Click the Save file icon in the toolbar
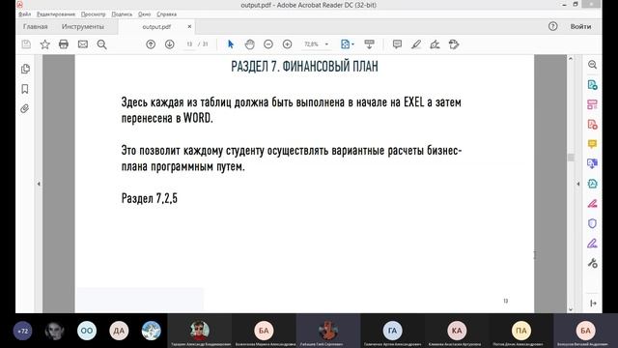The width and height of the screenshot is (618, 348). pyautogui.click(x=26, y=44)
